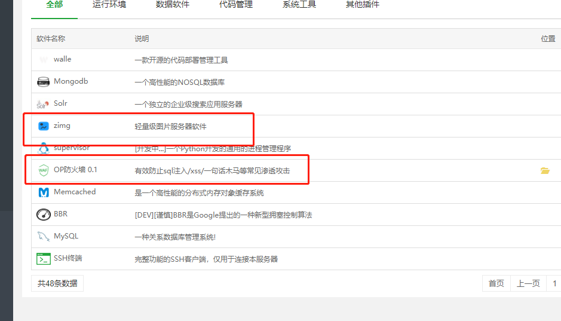Click the Solr logo icon

pos(43,104)
